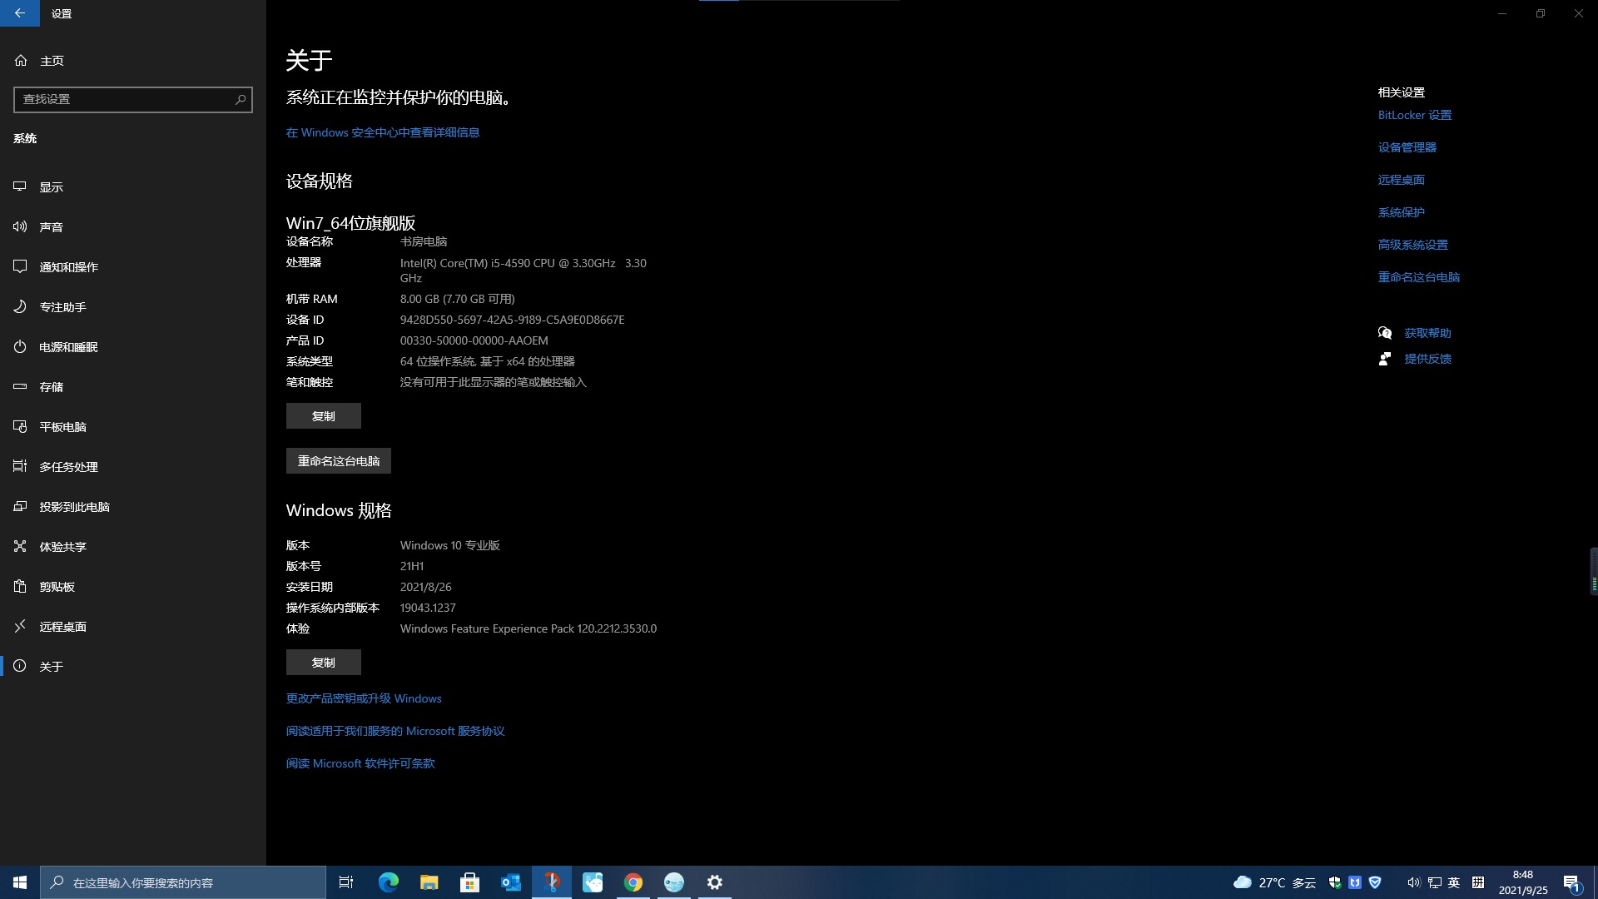The width and height of the screenshot is (1598, 899).
Task: Select 平板电脑 in the sidebar
Action: click(x=133, y=427)
